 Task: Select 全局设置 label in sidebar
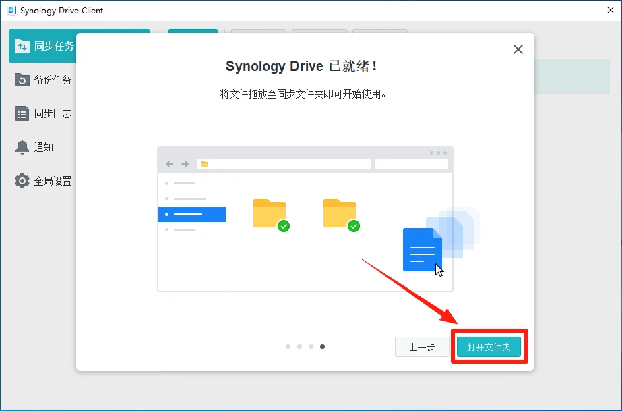[53, 181]
